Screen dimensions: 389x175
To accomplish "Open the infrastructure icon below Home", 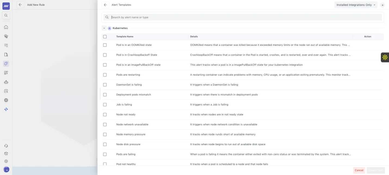I will pos(6,36).
